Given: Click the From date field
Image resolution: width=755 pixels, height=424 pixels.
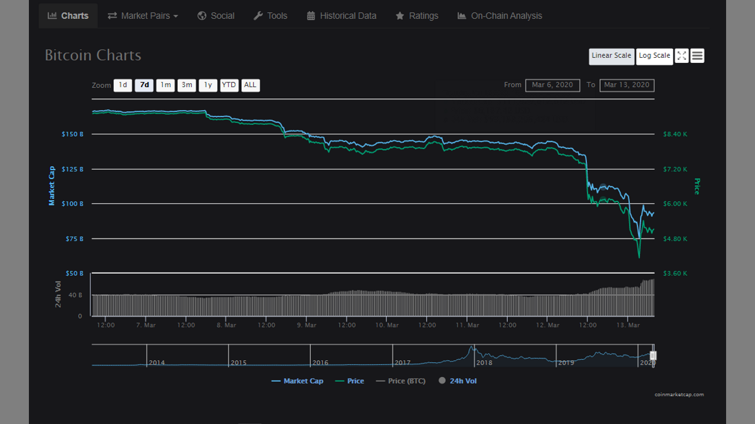Looking at the screenshot, I should pyautogui.click(x=552, y=85).
